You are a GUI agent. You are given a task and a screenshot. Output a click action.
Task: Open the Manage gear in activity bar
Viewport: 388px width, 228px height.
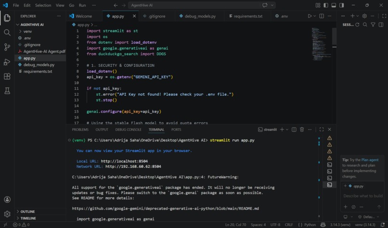7,214
